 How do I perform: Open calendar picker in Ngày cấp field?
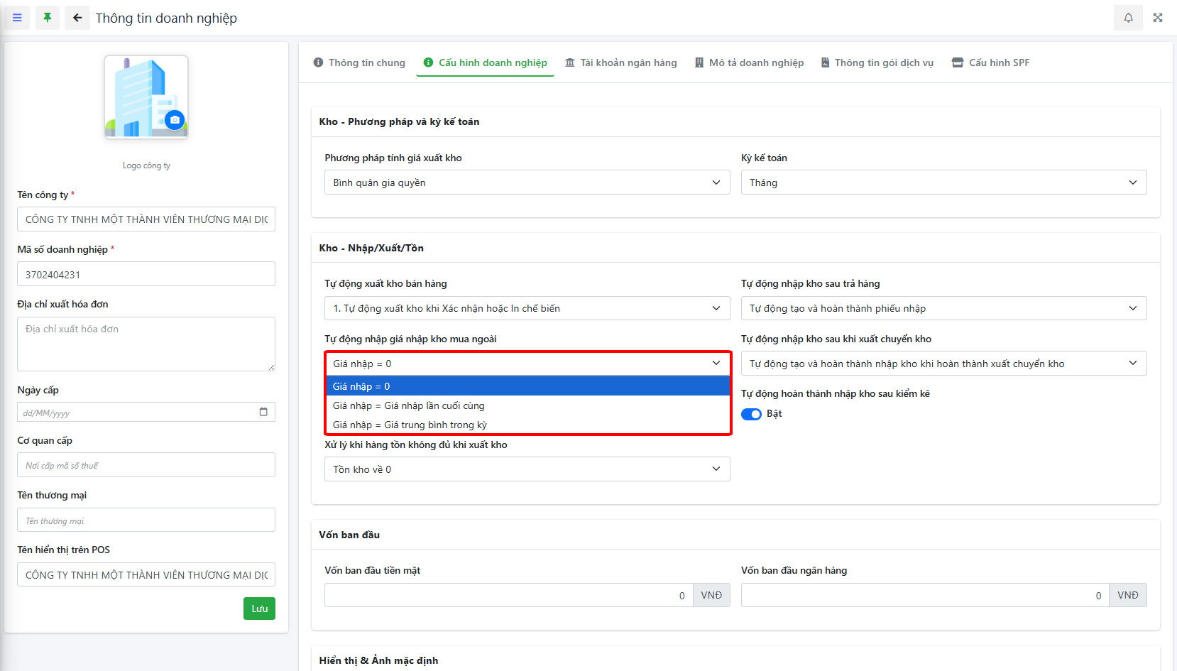coord(263,412)
